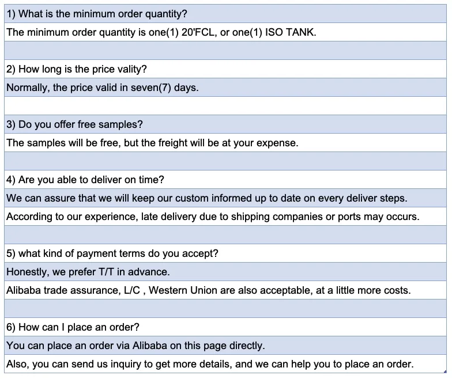452x379 pixels.
Task: Click the Alibaba trade assurance row
Action: (225, 290)
